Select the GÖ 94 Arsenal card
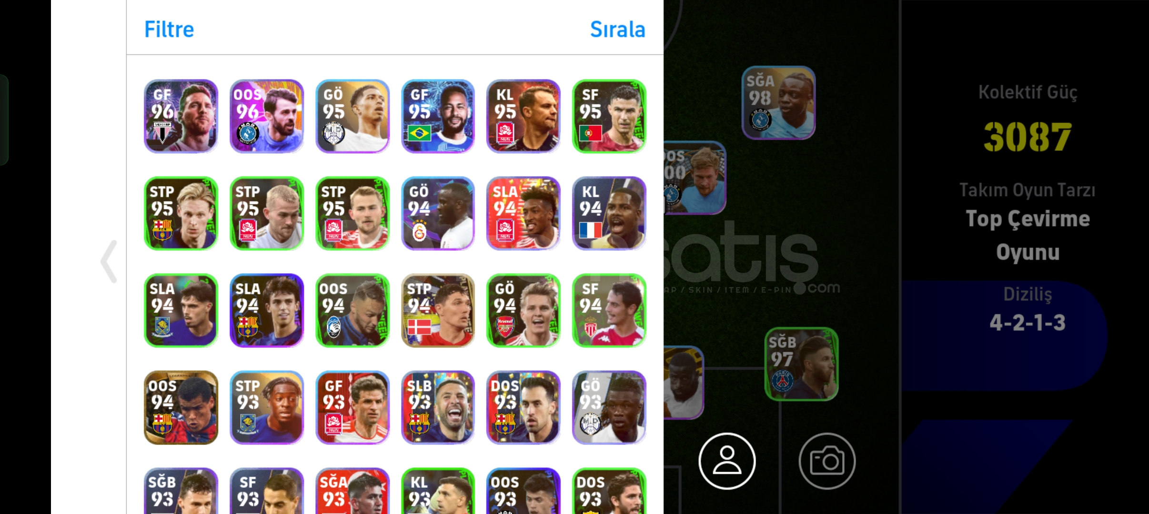Viewport: 1149px width, 514px height. pos(524,310)
